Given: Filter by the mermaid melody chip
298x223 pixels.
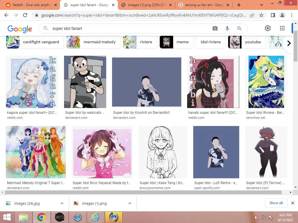Looking at the screenshot, I should pos(93,42).
